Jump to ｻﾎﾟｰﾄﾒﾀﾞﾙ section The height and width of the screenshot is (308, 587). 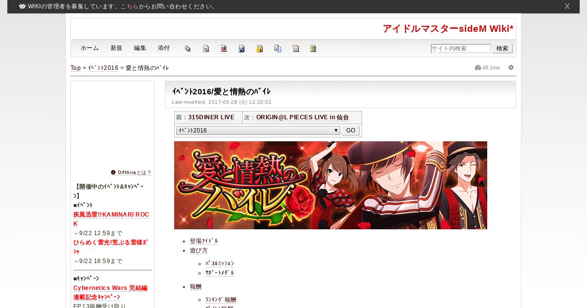[220, 273]
